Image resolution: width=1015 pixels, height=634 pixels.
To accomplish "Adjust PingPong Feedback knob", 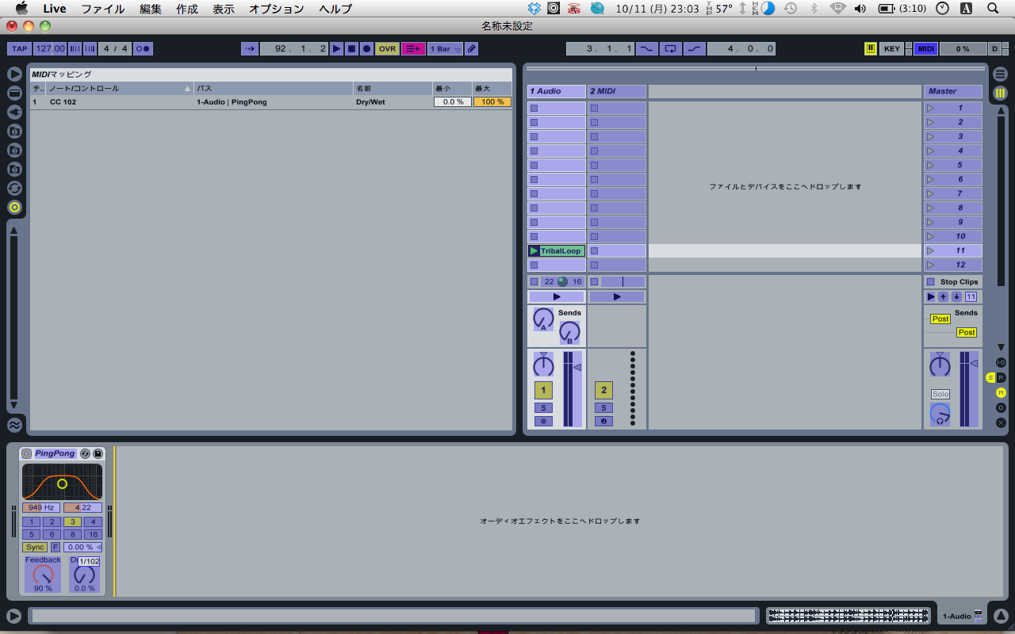I will point(43,575).
